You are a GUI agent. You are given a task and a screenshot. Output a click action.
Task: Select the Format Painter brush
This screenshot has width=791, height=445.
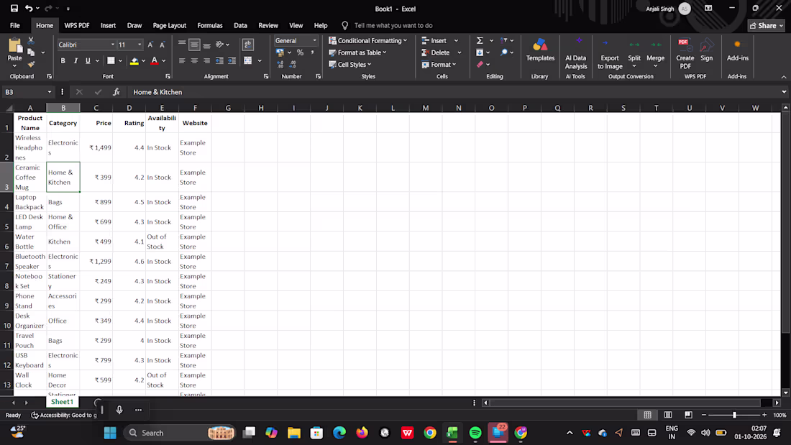[x=31, y=64]
